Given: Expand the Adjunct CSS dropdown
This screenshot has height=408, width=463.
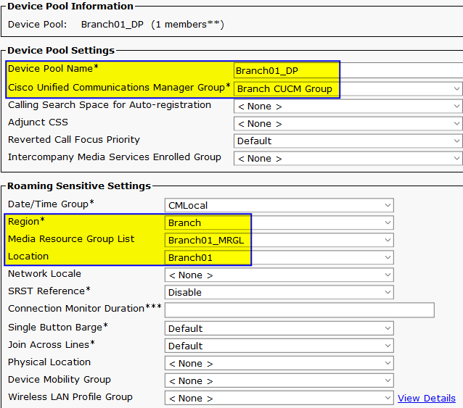Looking at the screenshot, I should point(348,123).
